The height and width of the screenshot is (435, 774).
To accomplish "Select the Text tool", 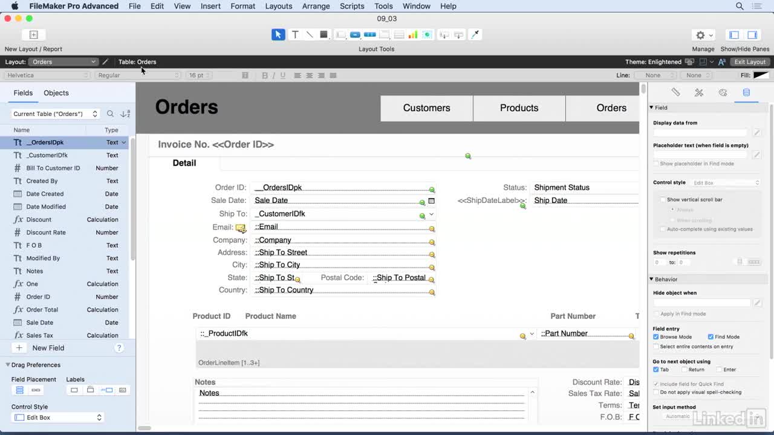I will coord(295,34).
